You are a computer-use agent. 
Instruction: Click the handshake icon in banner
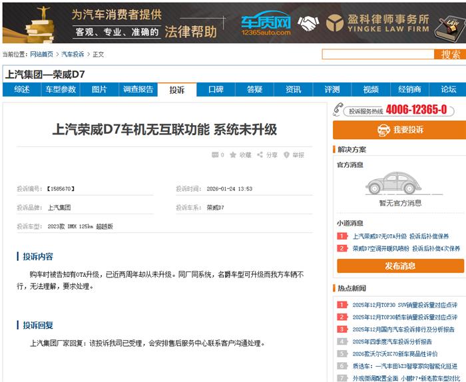(308, 24)
